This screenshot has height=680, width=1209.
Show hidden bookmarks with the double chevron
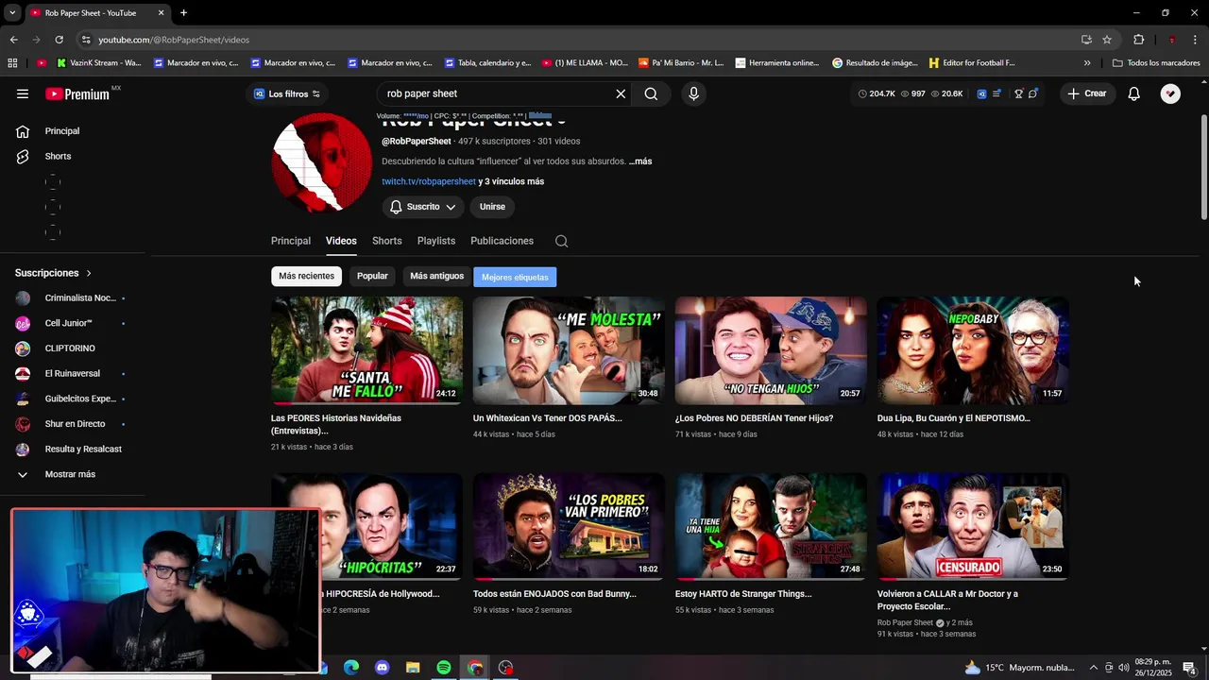pyautogui.click(x=1086, y=63)
